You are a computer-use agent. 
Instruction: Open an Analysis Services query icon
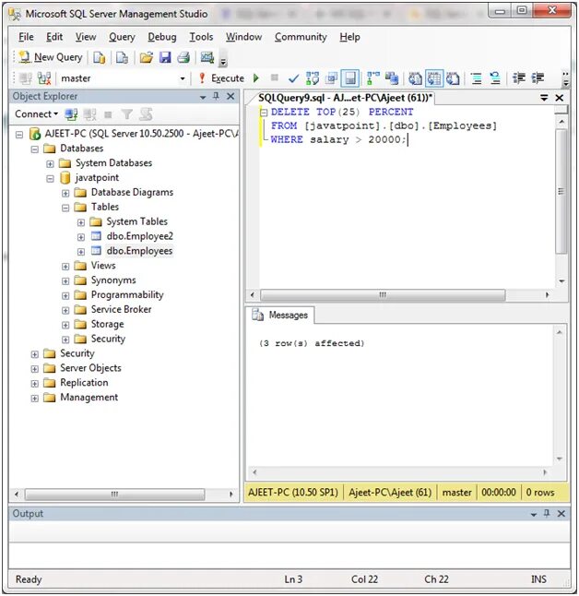click(122, 57)
